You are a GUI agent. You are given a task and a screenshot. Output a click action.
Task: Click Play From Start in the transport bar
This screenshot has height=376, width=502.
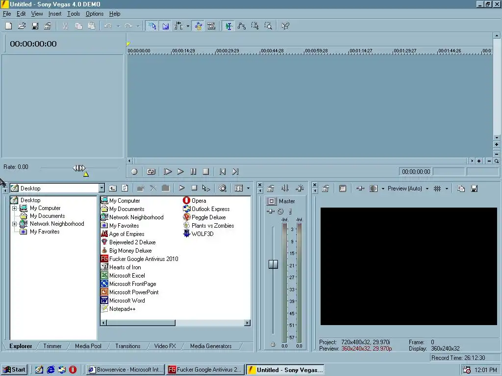coord(168,172)
